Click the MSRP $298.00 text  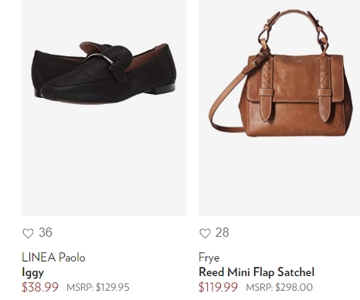[x=280, y=287]
